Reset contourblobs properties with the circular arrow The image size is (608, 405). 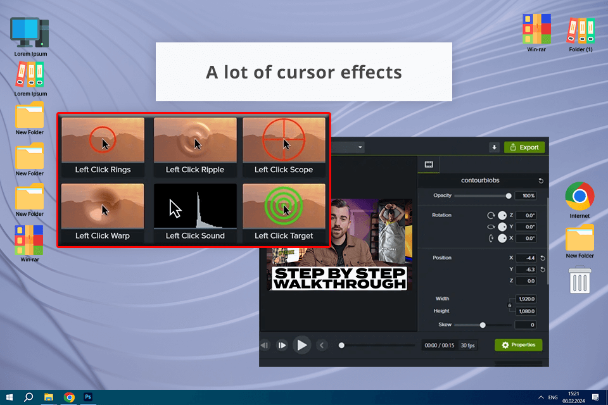541,180
